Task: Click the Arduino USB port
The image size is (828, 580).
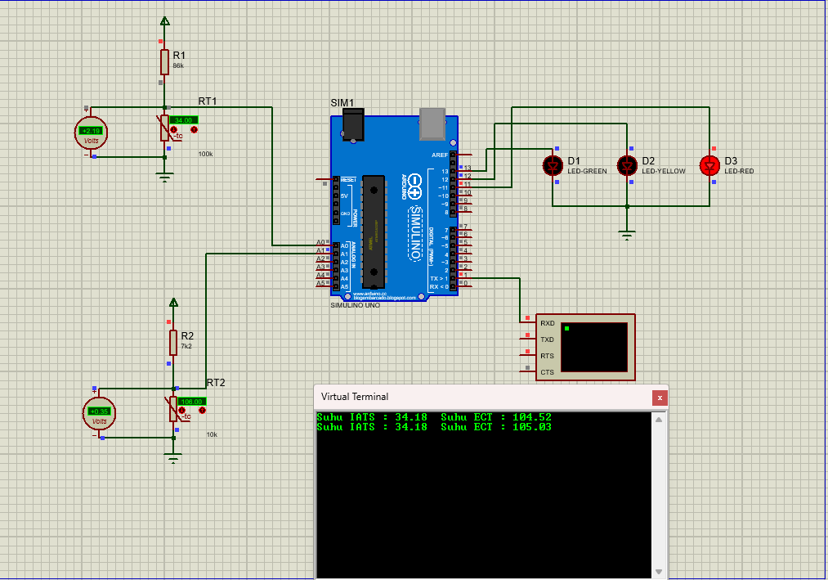Action: (432, 124)
